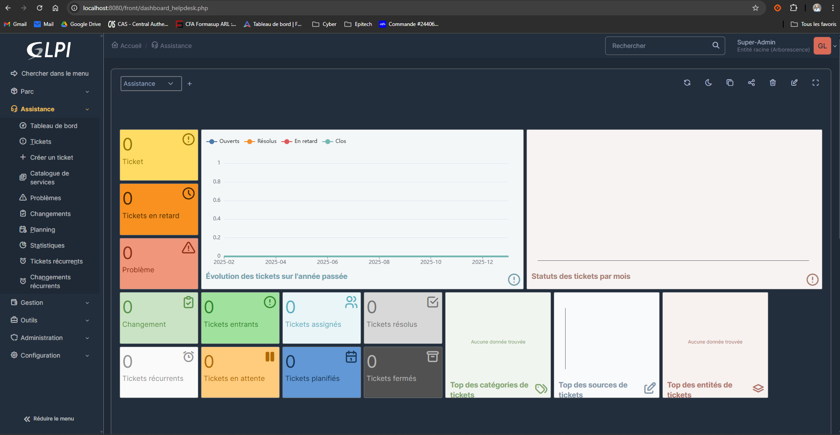
Task: Refresh the dashboard data
Action: [x=687, y=83]
